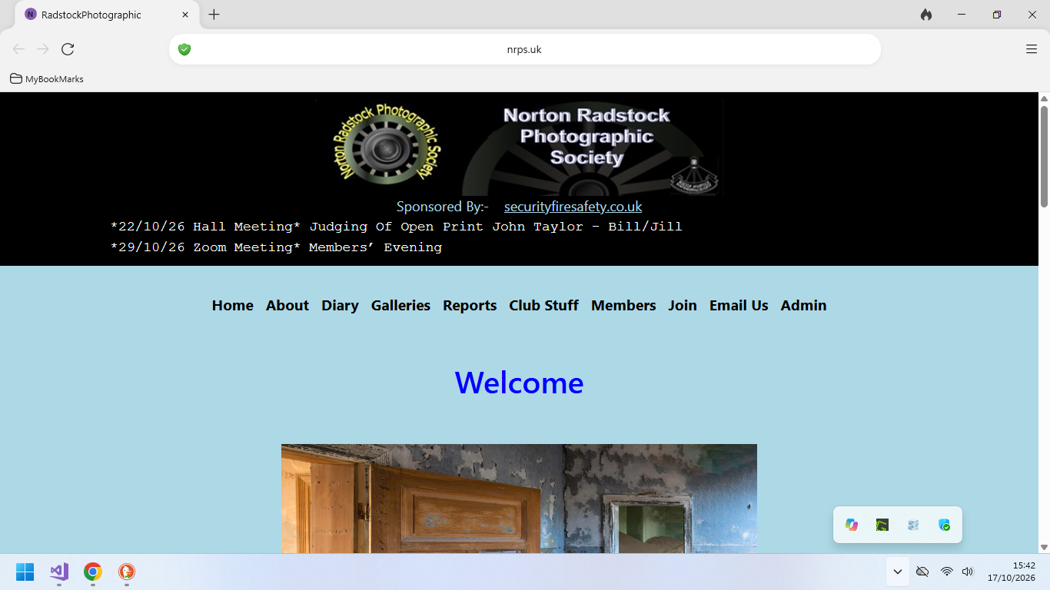
Task: Click the scrollbar up arrow
Action: (1044, 98)
